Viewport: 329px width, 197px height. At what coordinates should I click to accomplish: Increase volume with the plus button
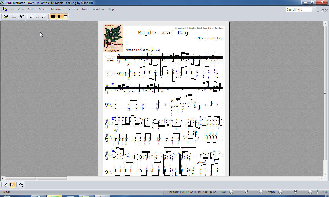coord(261,192)
